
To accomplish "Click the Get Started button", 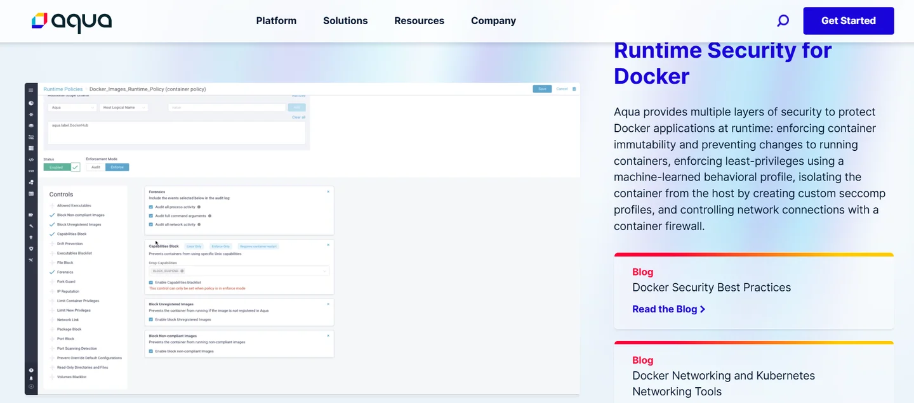I will 849,21.
